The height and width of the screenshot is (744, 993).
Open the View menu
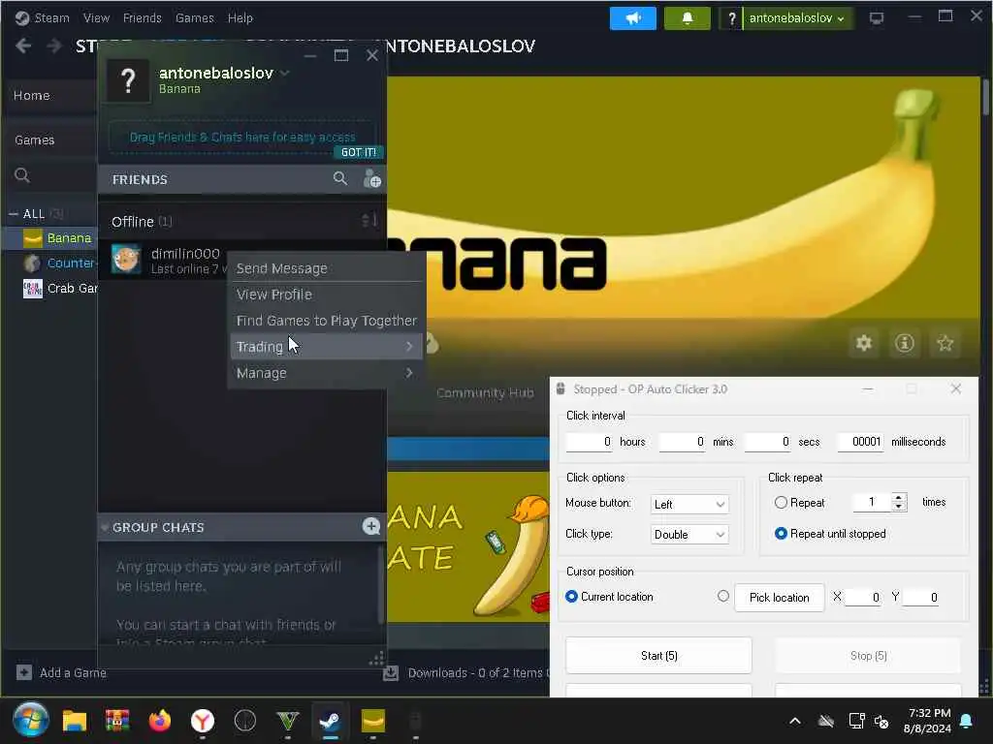[x=96, y=17]
